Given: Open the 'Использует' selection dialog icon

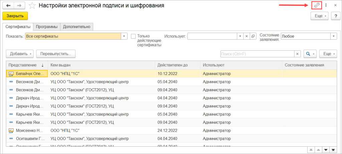Looking at the screenshot, I should pyautogui.click(x=253, y=36).
